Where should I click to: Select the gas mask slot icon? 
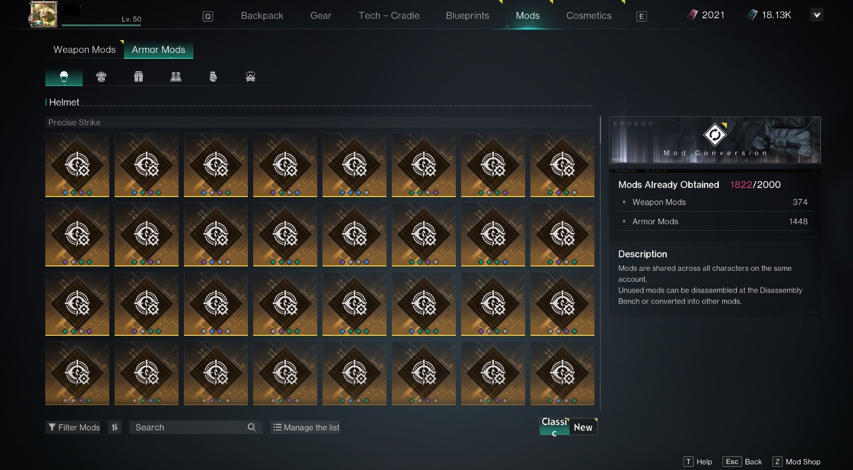pos(251,77)
